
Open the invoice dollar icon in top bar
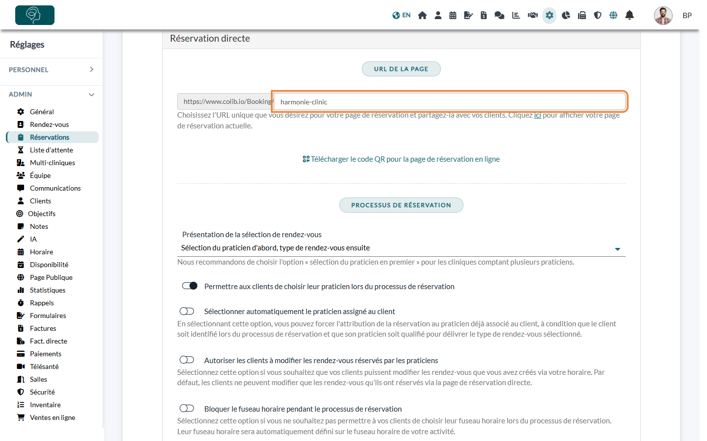484,15
